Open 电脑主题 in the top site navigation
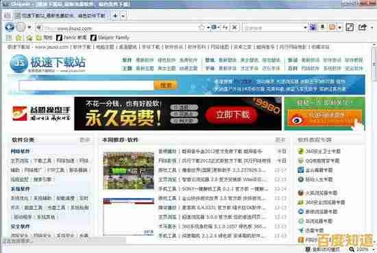Screen dimensions: 377x253 click(x=105, y=47)
